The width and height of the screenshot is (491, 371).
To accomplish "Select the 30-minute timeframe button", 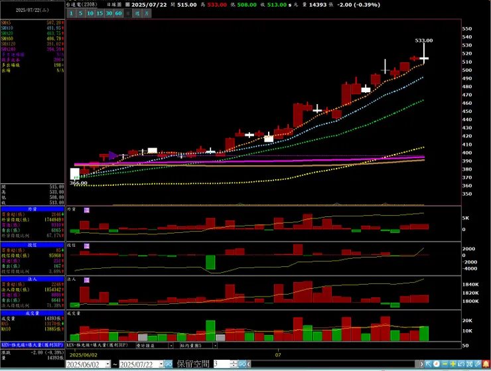I will pyautogui.click(x=109, y=13).
